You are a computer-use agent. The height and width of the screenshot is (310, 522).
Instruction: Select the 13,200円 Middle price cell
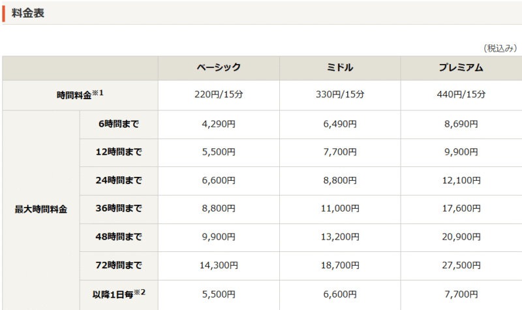pyautogui.click(x=340, y=237)
